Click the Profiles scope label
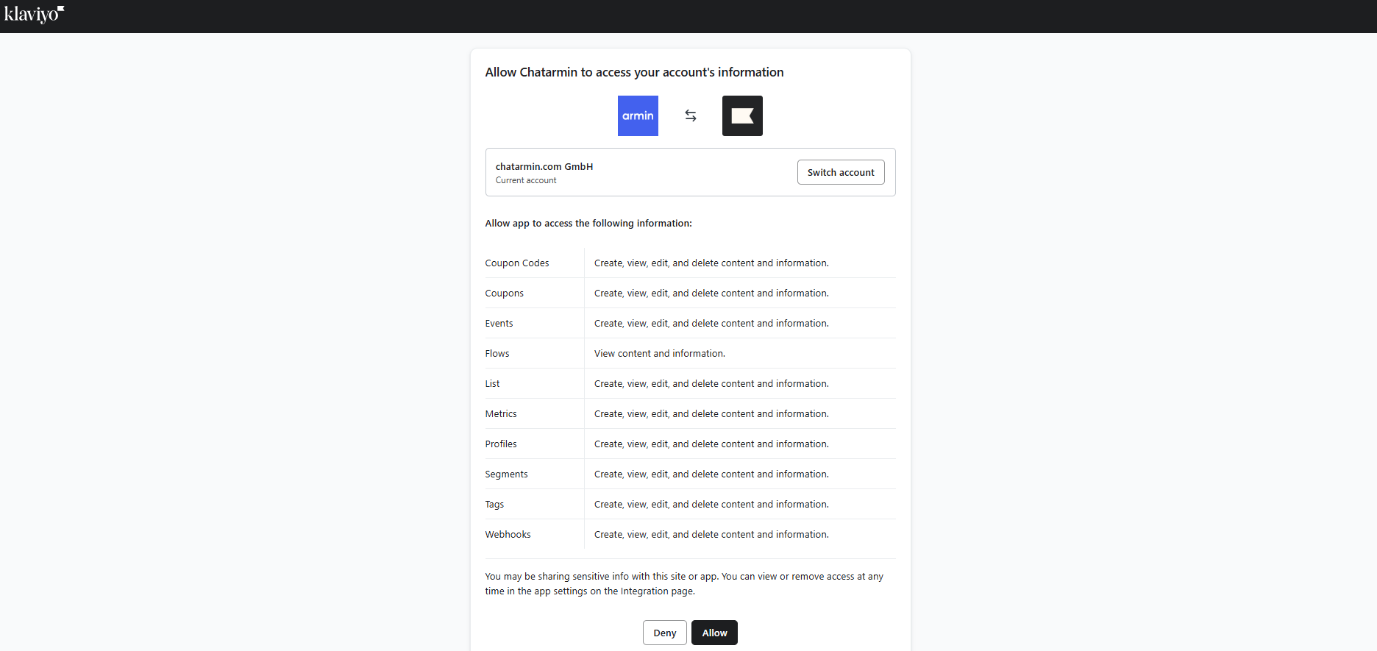This screenshot has height=651, width=1377. point(501,444)
